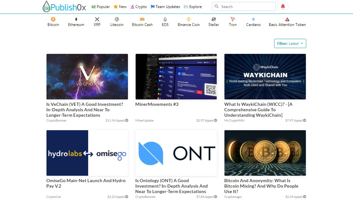Open 'OmiseGo Main-Net Launch And Hydro Pay V.2'
The image size is (353, 203).
tap(86, 183)
